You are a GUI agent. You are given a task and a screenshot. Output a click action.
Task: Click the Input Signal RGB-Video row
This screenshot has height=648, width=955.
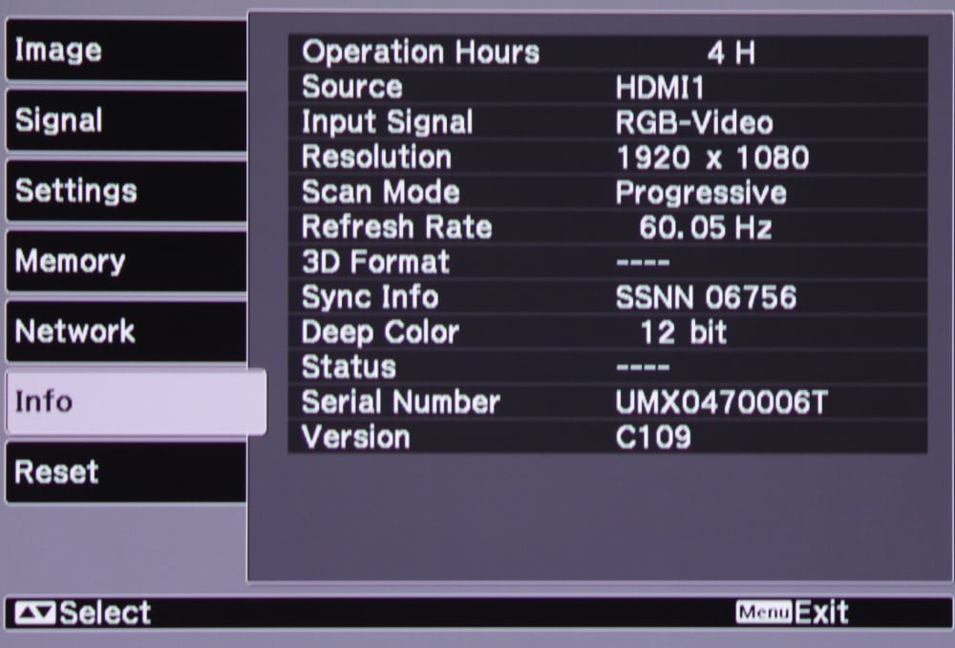point(607,122)
